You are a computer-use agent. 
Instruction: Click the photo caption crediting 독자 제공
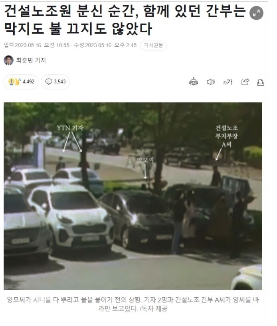pos(133,304)
